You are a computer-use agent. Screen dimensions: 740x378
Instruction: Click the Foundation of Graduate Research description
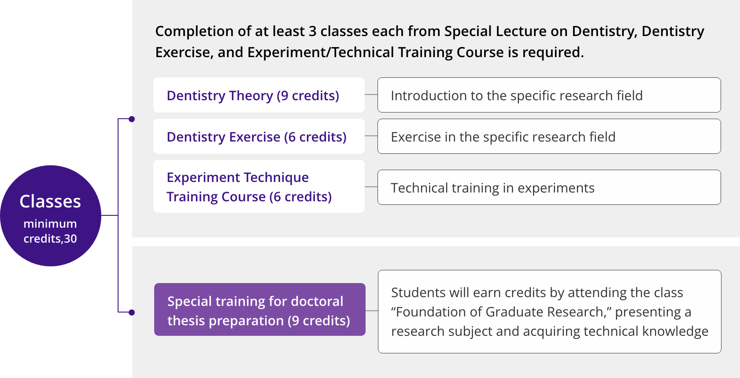tap(550, 312)
